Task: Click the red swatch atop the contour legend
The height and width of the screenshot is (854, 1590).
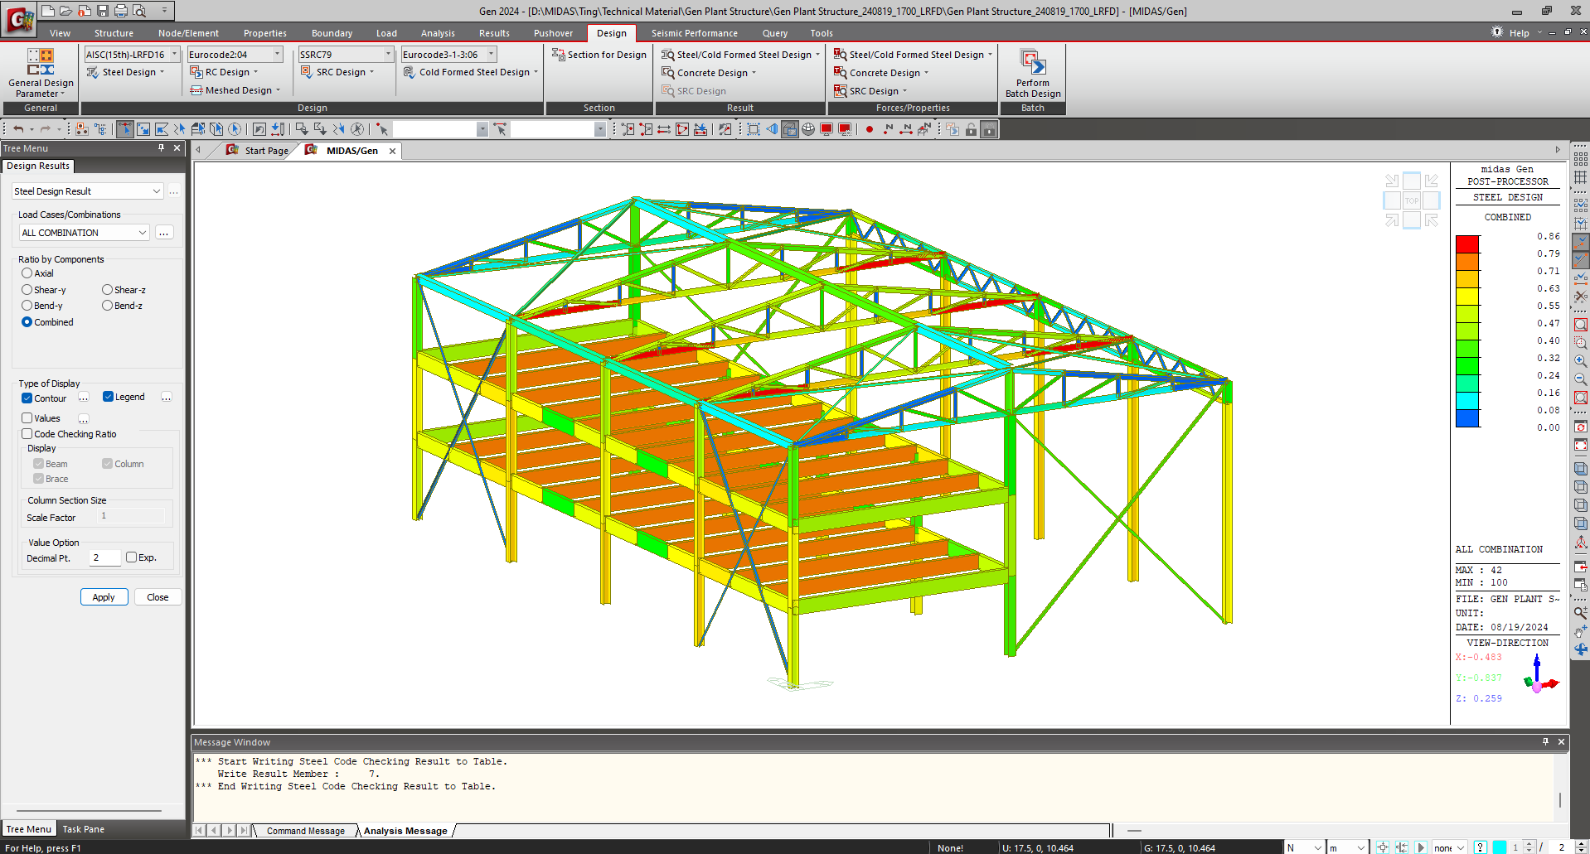Action: (1466, 243)
